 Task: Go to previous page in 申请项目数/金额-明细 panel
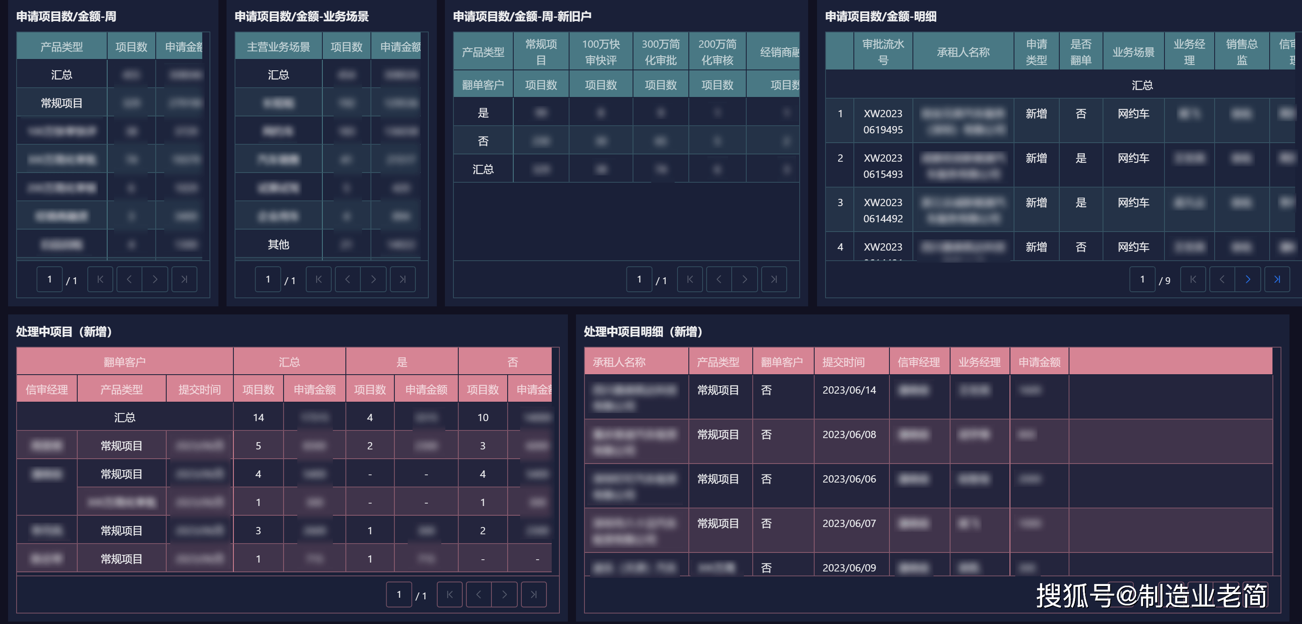1222,279
